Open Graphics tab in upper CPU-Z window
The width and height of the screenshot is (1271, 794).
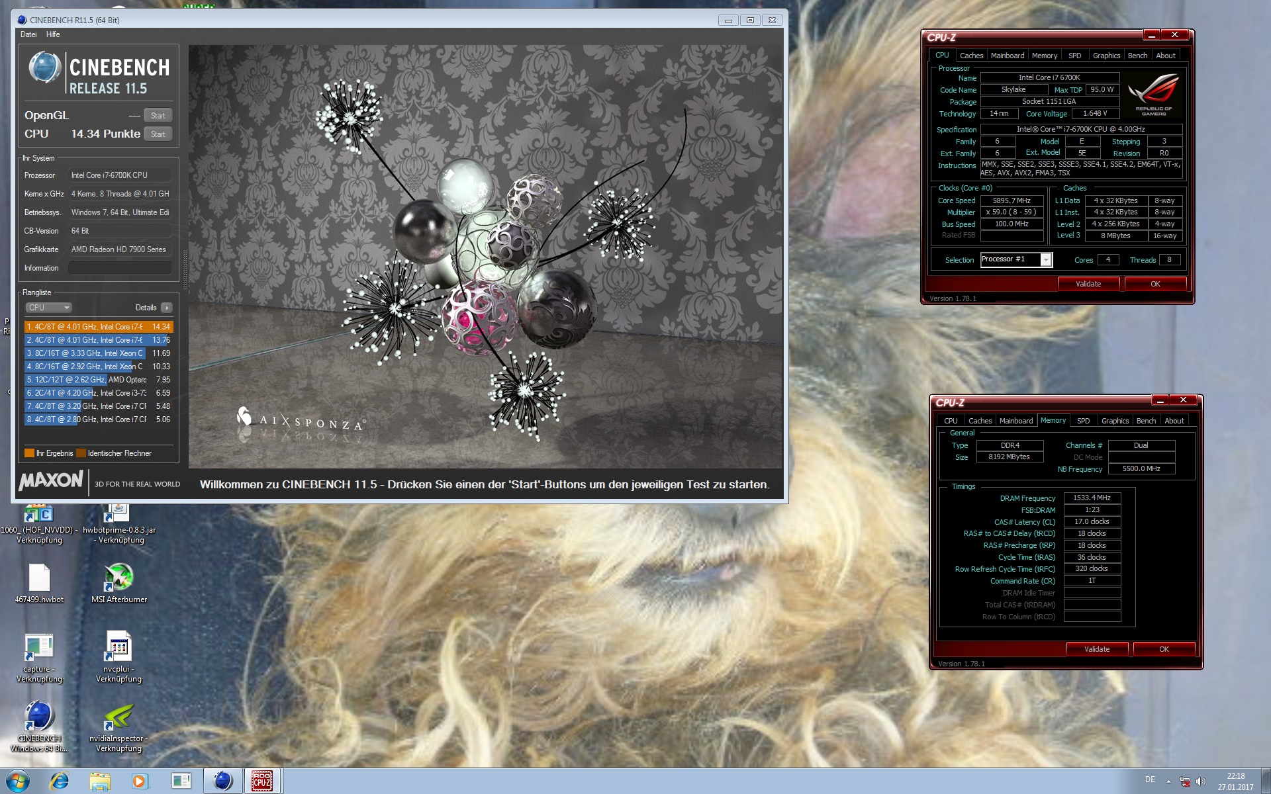click(x=1106, y=56)
